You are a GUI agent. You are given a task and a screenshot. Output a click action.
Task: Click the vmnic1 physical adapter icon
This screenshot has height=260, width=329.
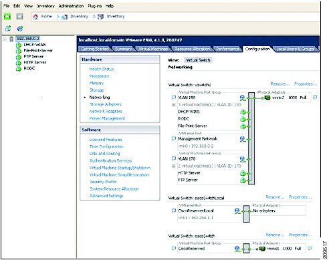point(262,249)
